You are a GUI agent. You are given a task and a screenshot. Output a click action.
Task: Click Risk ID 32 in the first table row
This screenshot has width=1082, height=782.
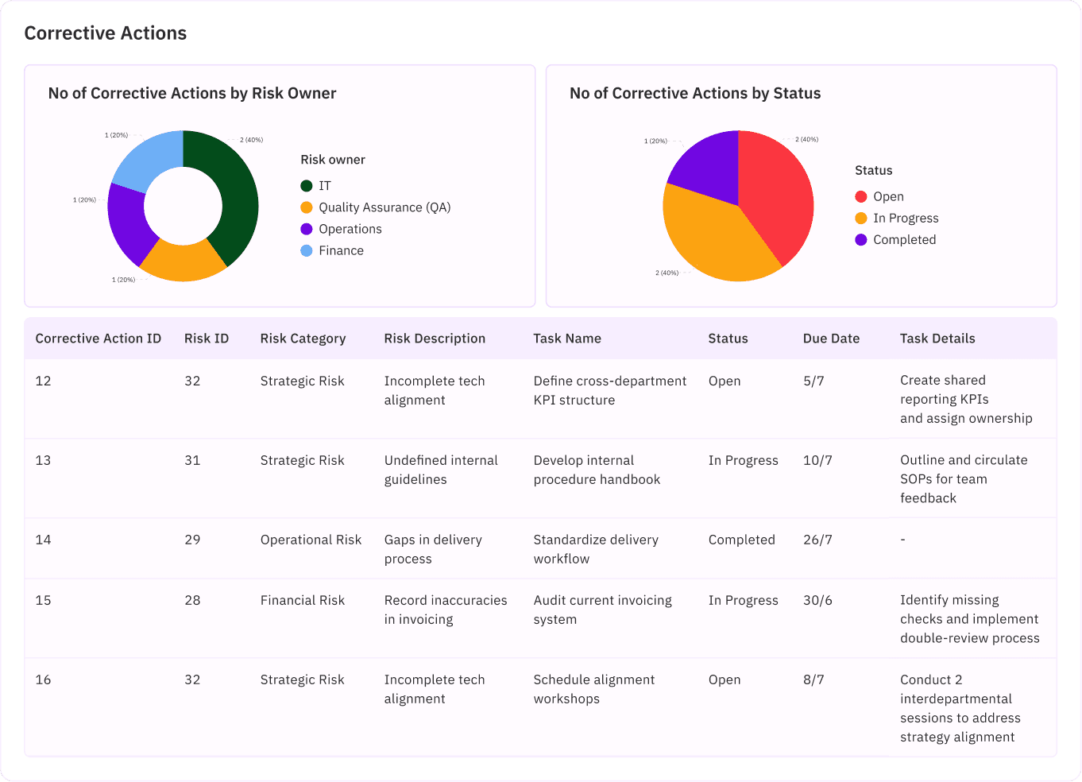(193, 381)
